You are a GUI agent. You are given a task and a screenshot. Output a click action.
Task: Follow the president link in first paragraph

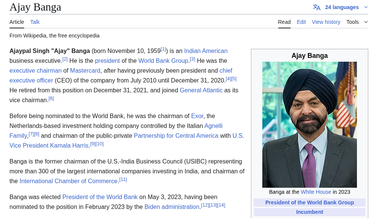coord(107,61)
